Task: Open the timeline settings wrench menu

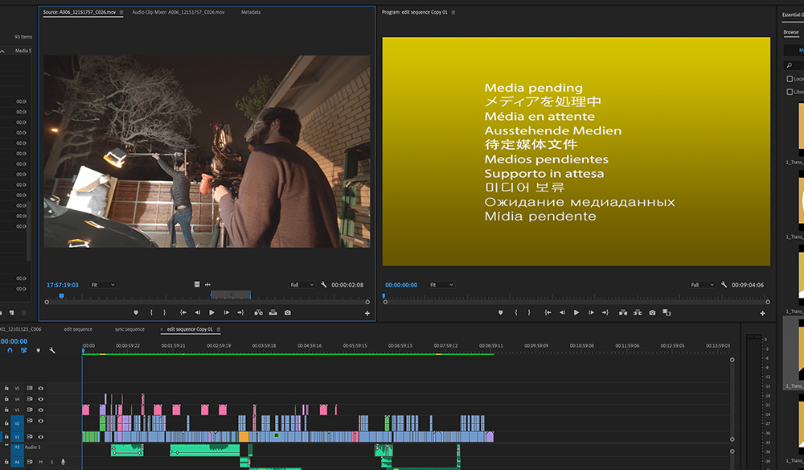Action: (x=51, y=351)
